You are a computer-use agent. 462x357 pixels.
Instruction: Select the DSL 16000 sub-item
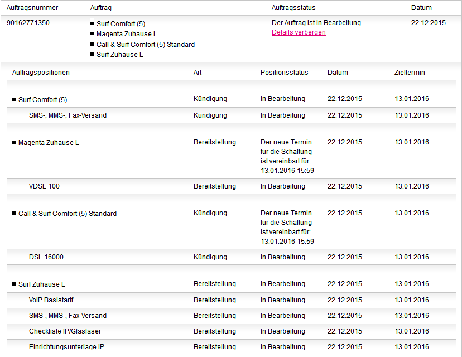(x=46, y=257)
